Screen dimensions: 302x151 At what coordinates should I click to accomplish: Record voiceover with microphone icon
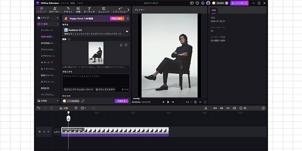coord(206,108)
